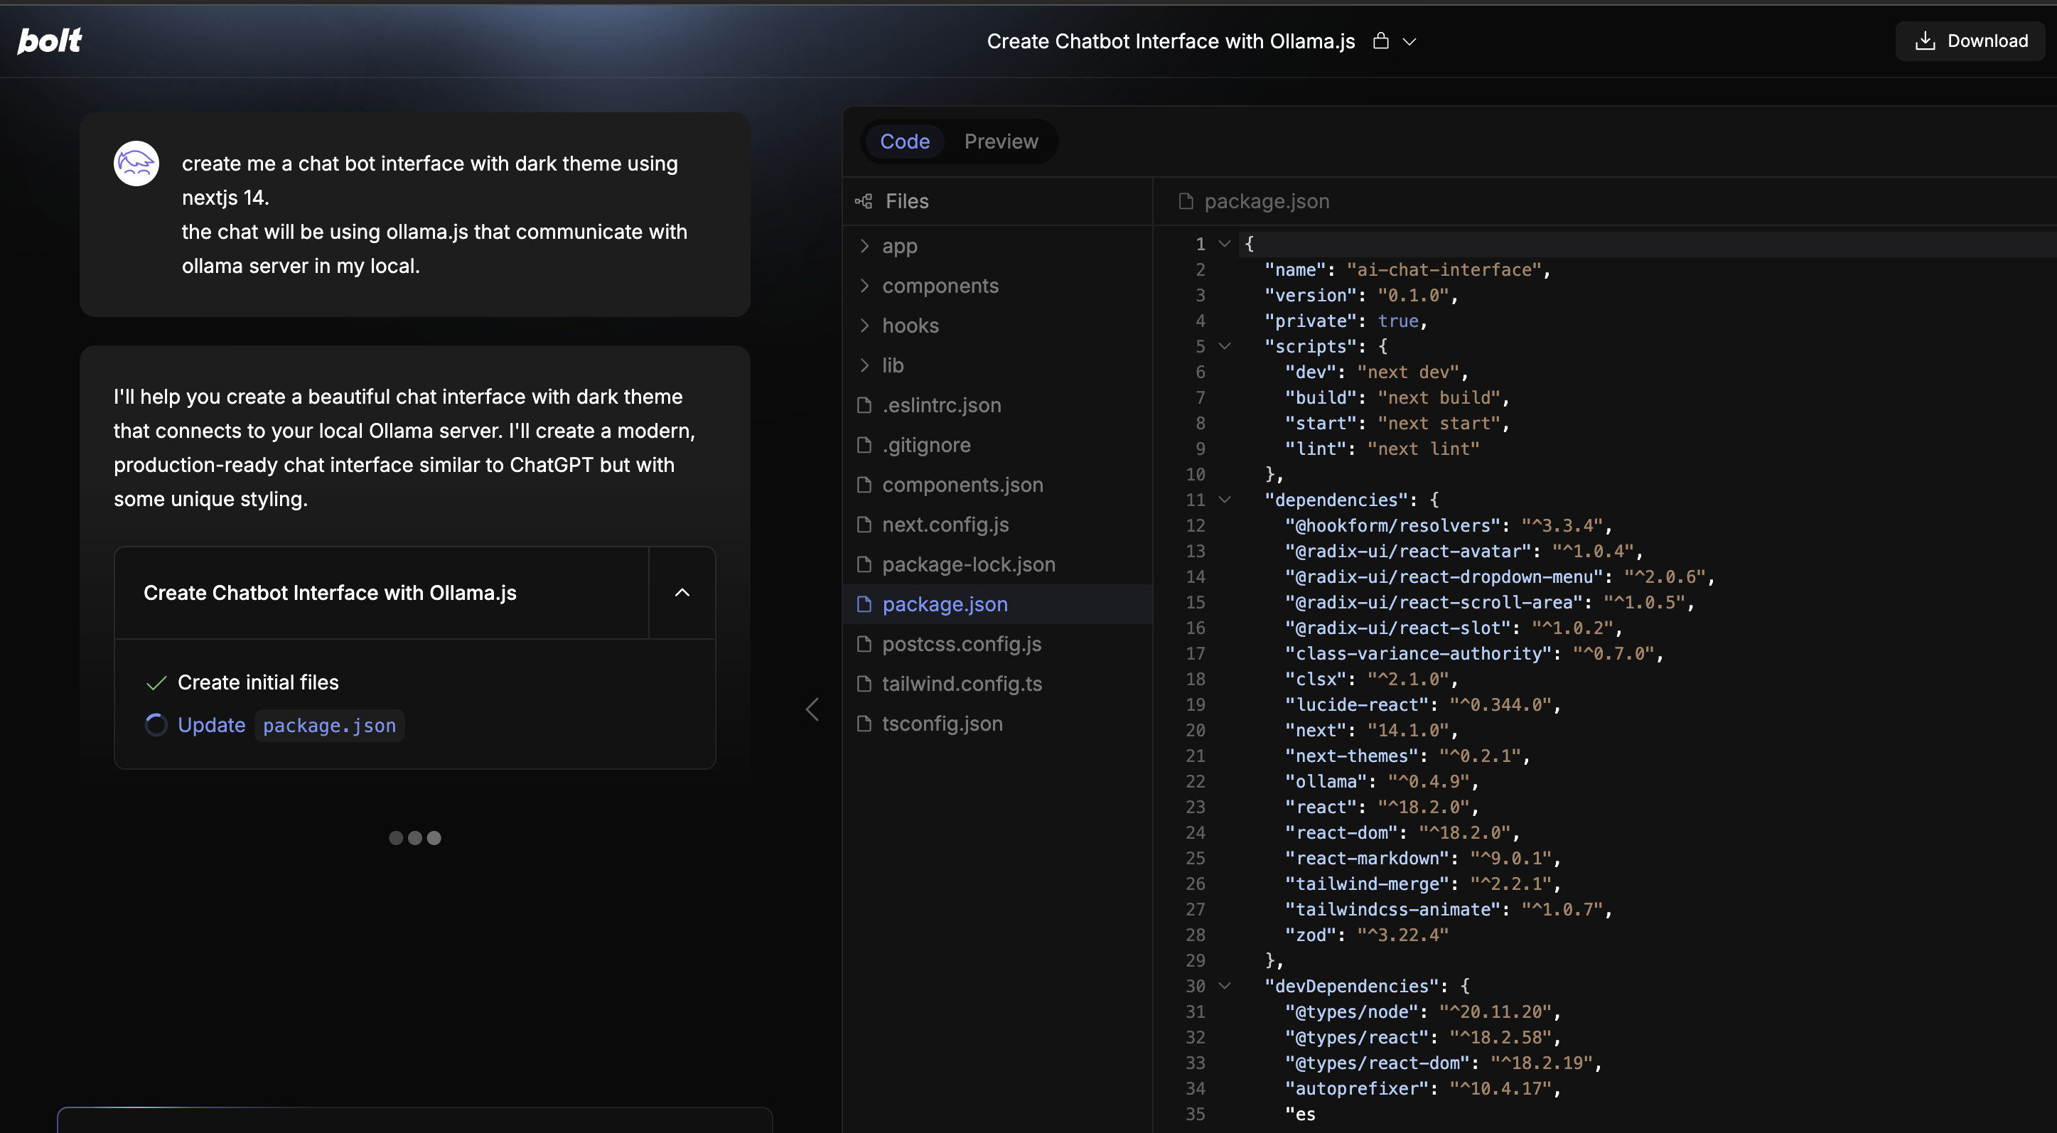Screen dimensions: 2057x1133
Task: Click the "dev": "next dev" script line
Action: (x=1376, y=372)
